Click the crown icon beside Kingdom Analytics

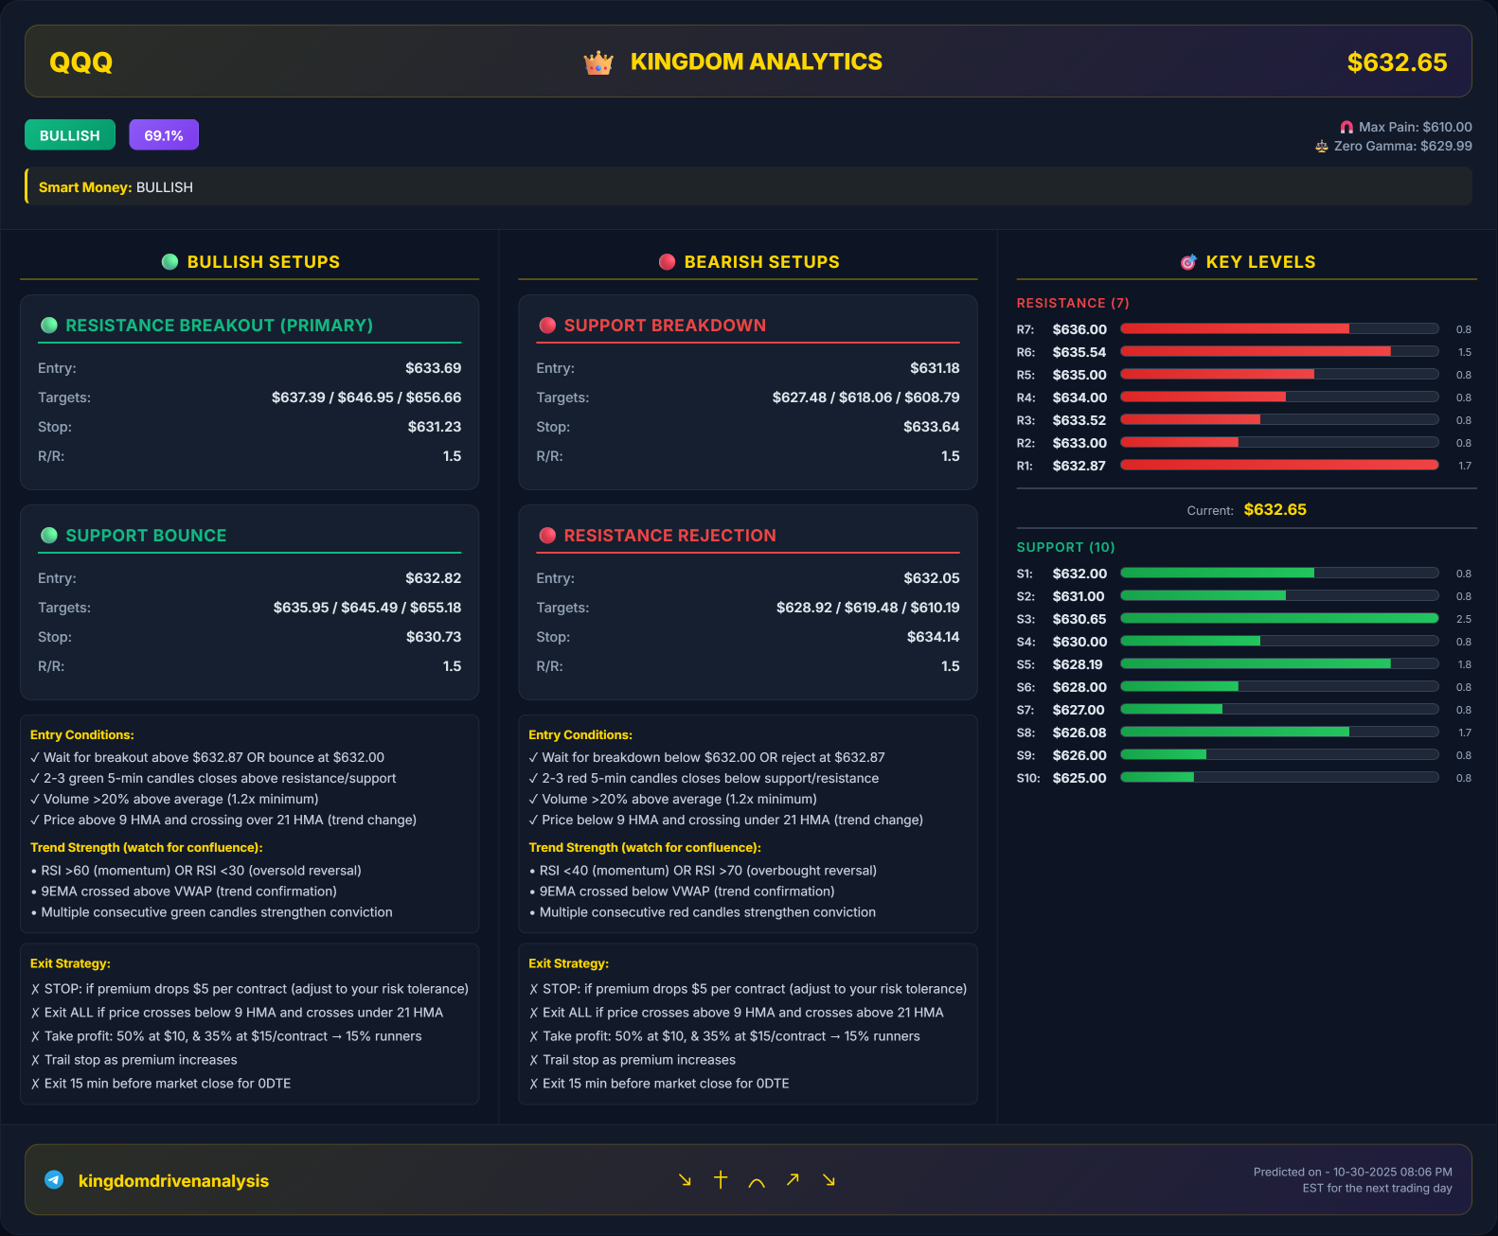598,62
